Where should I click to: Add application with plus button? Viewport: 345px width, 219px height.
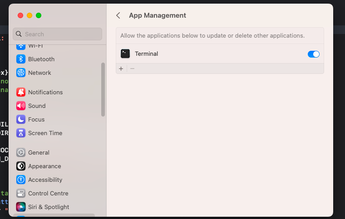pos(121,69)
